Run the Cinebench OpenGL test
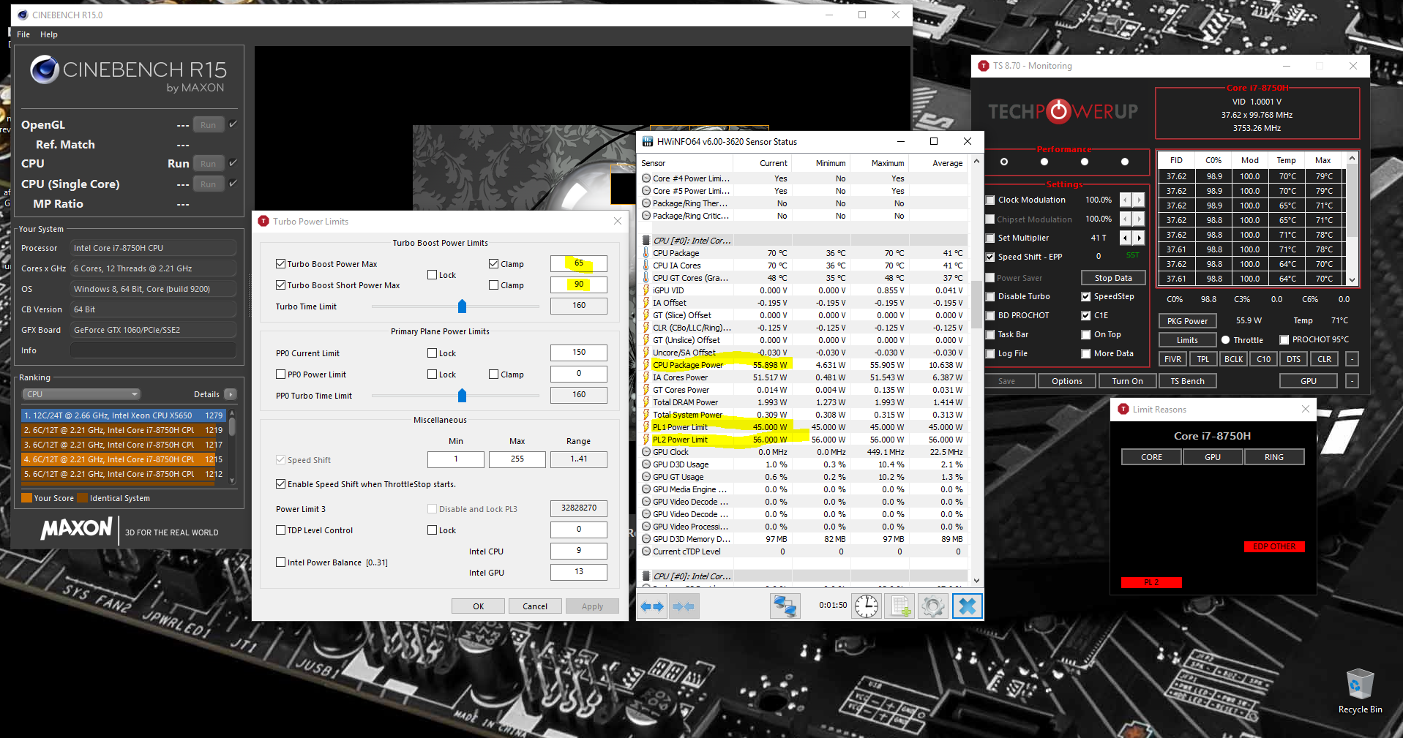This screenshot has width=1403, height=738. (x=209, y=125)
